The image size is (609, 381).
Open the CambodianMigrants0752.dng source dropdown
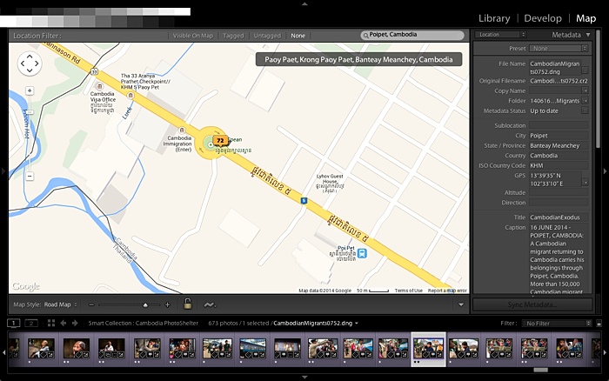click(x=315, y=323)
